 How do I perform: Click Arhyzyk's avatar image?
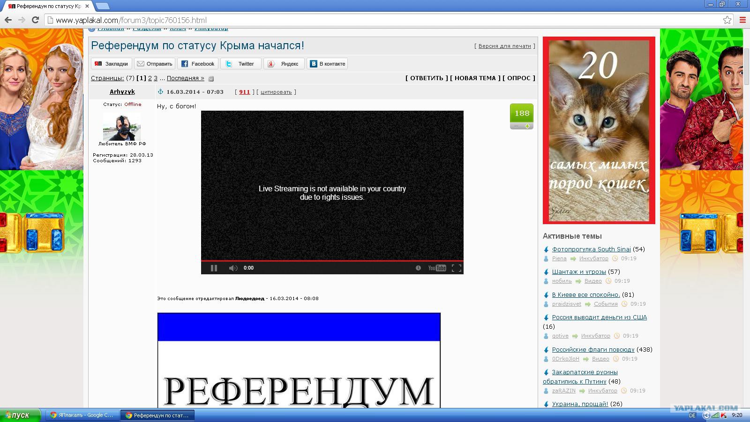[122, 127]
